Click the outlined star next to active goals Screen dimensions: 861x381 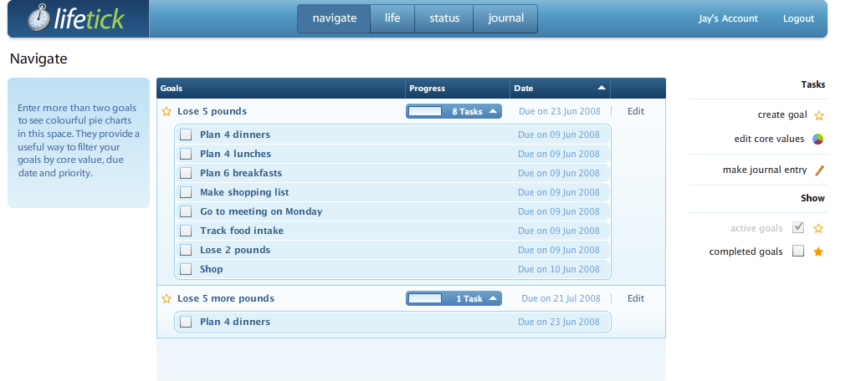click(819, 228)
